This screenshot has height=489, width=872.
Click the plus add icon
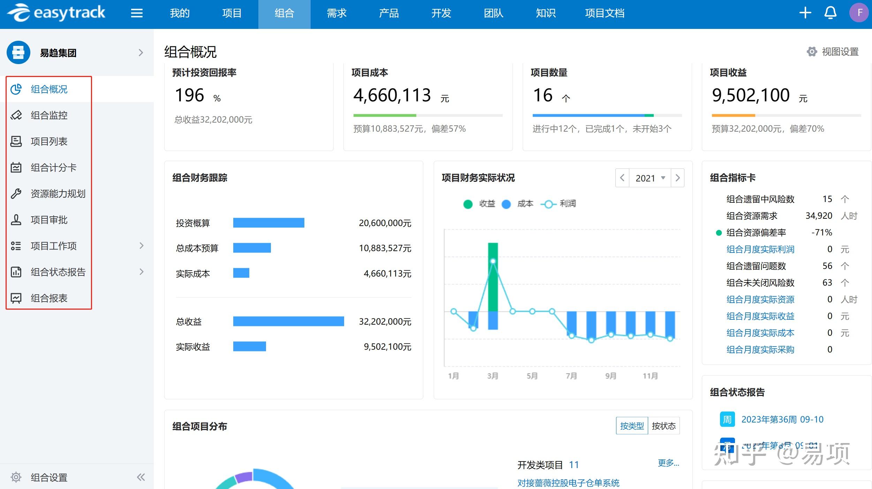pyautogui.click(x=805, y=13)
